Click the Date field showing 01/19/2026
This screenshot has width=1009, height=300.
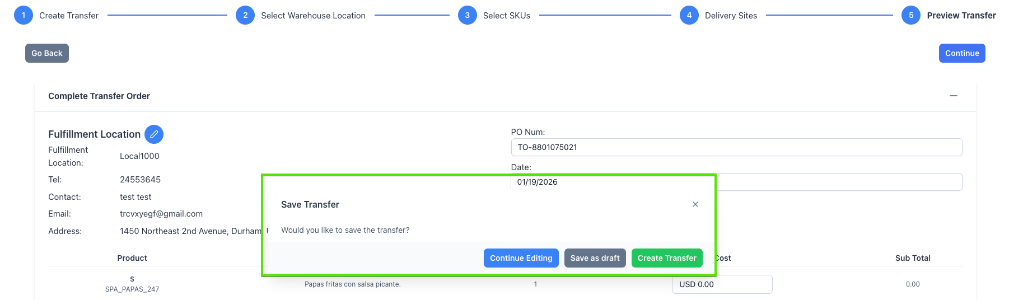(840, 182)
